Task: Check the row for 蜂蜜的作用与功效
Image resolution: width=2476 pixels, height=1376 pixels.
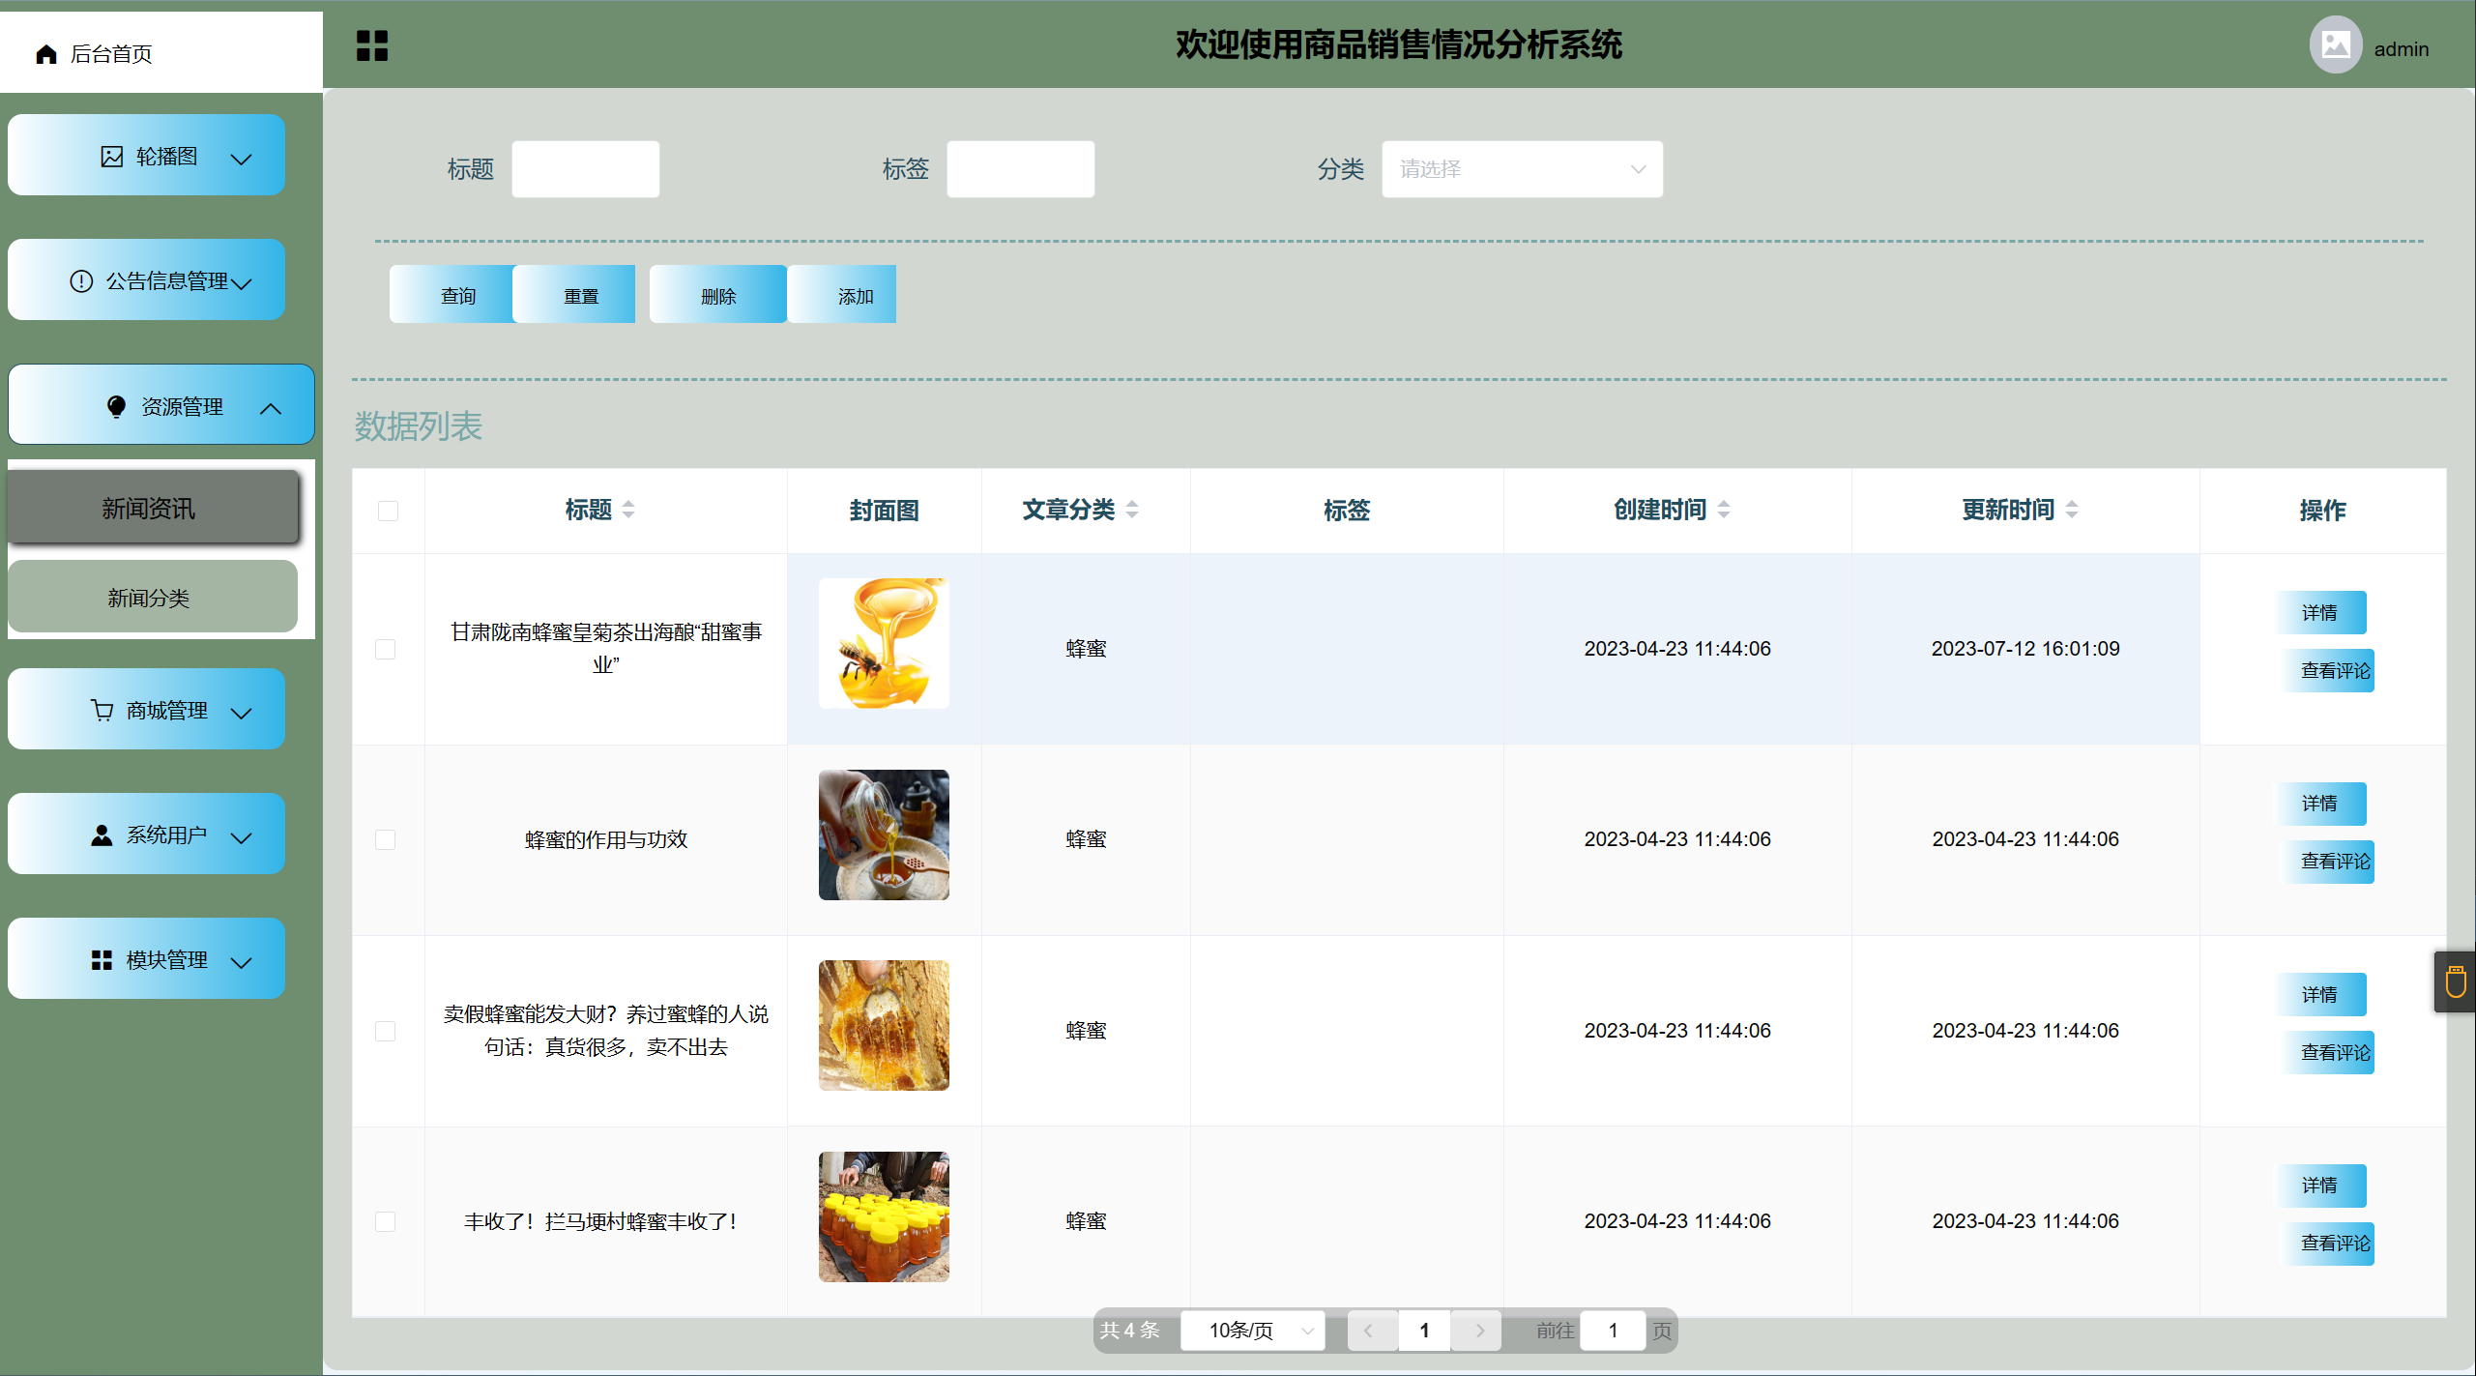Action: (385, 839)
